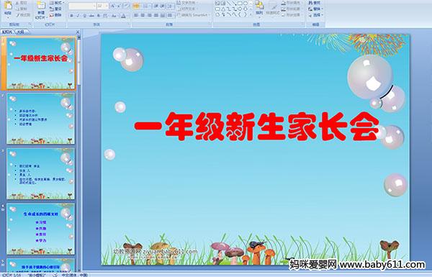
Task: Open the font size dropdown
Action: [107, 6]
